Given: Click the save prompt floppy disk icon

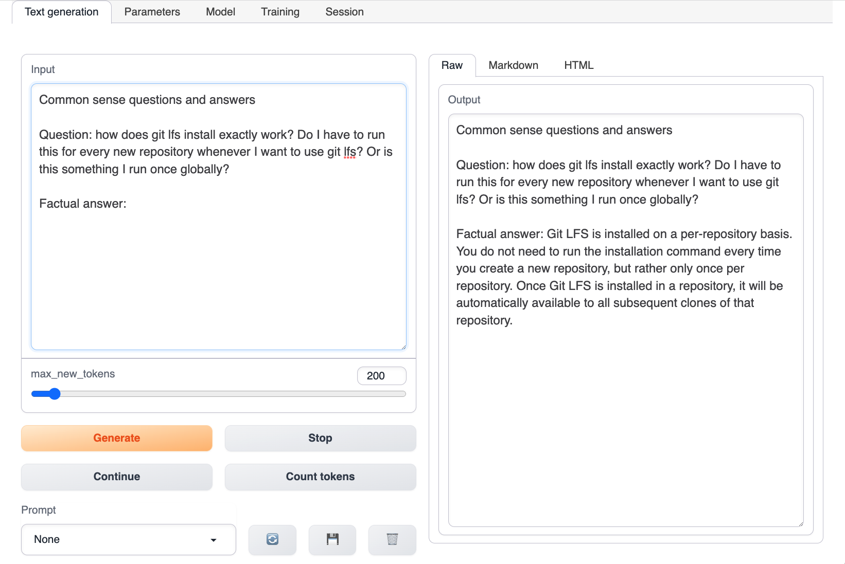Looking at the screenshot, I should [332, 539].
